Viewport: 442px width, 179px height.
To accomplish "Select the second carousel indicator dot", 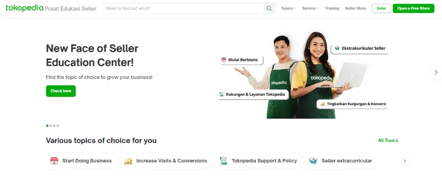I will pyautogui.click(x=51, y=126).
